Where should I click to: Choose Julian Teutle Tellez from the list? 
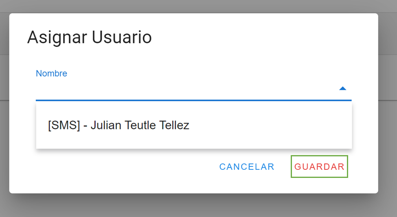tap(140, 125)
